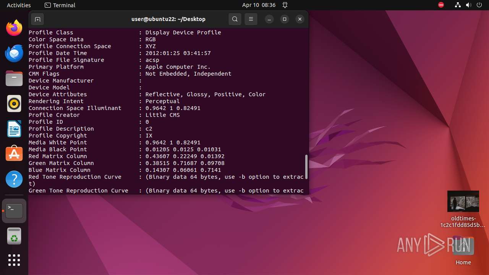489x275 pixels.
Task: Open the power system menu
Action: point(479,5)
